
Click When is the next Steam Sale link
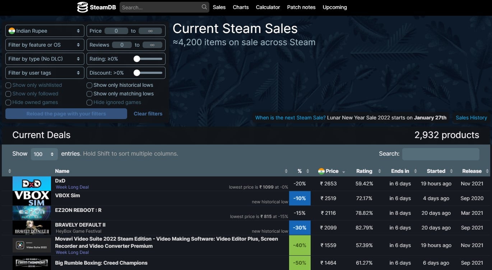pos(291,118)
